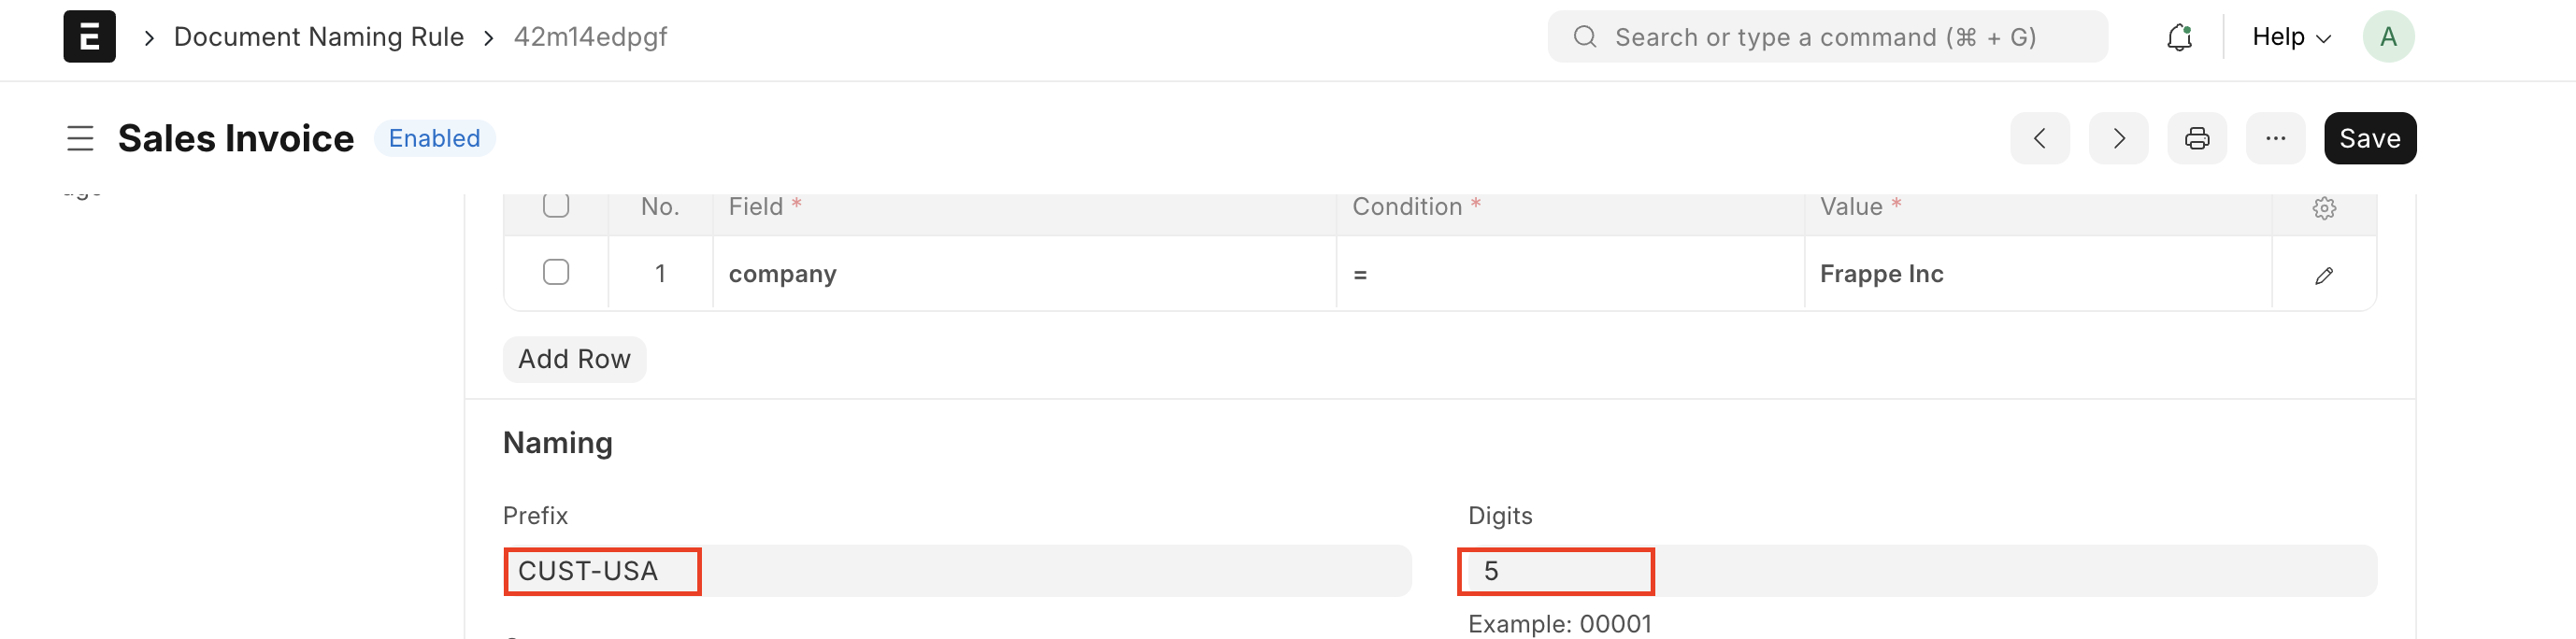This screenshot has height=639, width=2576.
Task: Open Document Naming Rule breadcrumb
Action: click(x=318, y=37)
